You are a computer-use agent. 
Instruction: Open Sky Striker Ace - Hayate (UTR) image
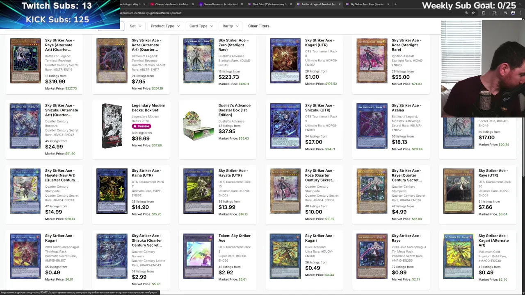point(199,191)
